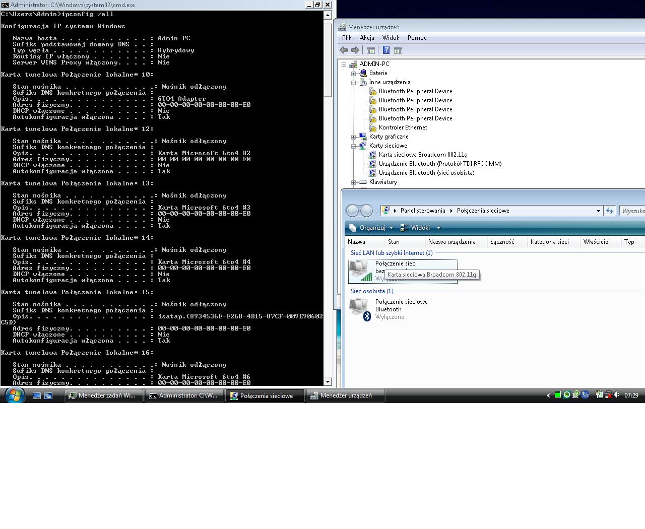Select Urządzenie Bluetooth (Protokół TDI RFCOMM)
645x529 pixels.
(440, 164)
